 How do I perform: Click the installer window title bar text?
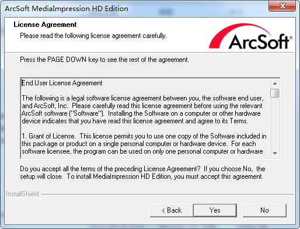(x=67, y=9)
